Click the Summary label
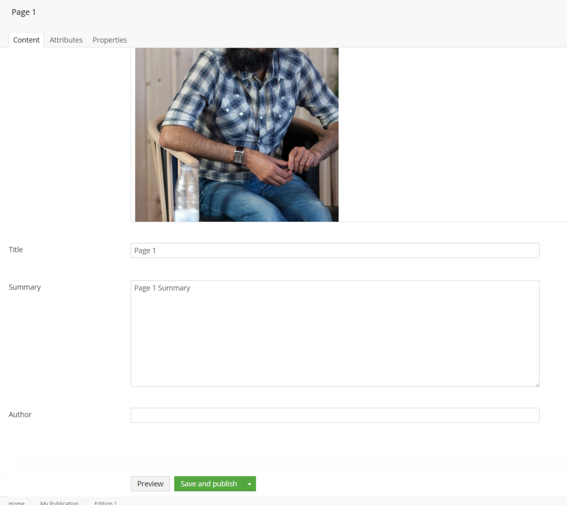 pyautogui.click(x=24, y=287)
